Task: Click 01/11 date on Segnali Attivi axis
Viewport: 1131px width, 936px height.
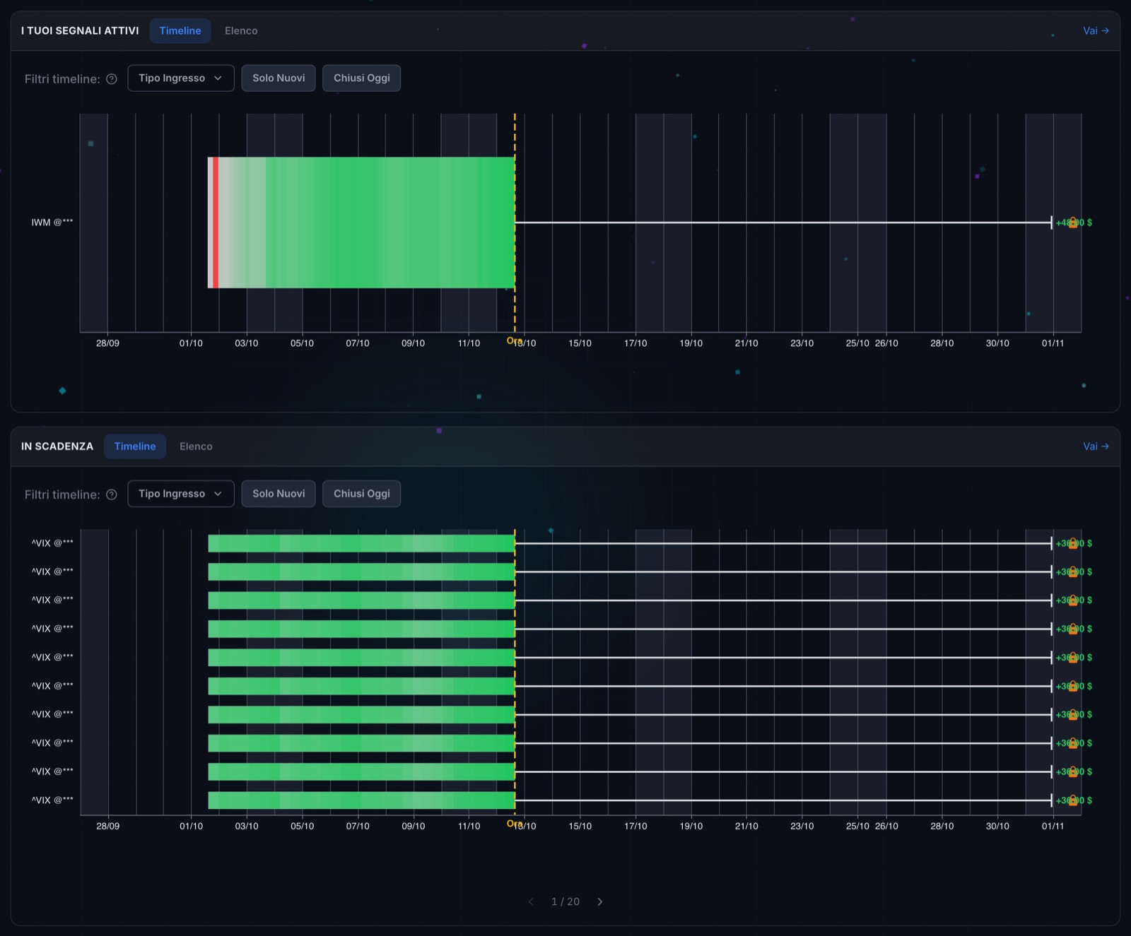Action: pyautogui.click(x=1053, y=343)
